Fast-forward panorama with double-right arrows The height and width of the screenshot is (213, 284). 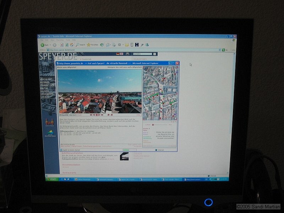coord(102,115)
